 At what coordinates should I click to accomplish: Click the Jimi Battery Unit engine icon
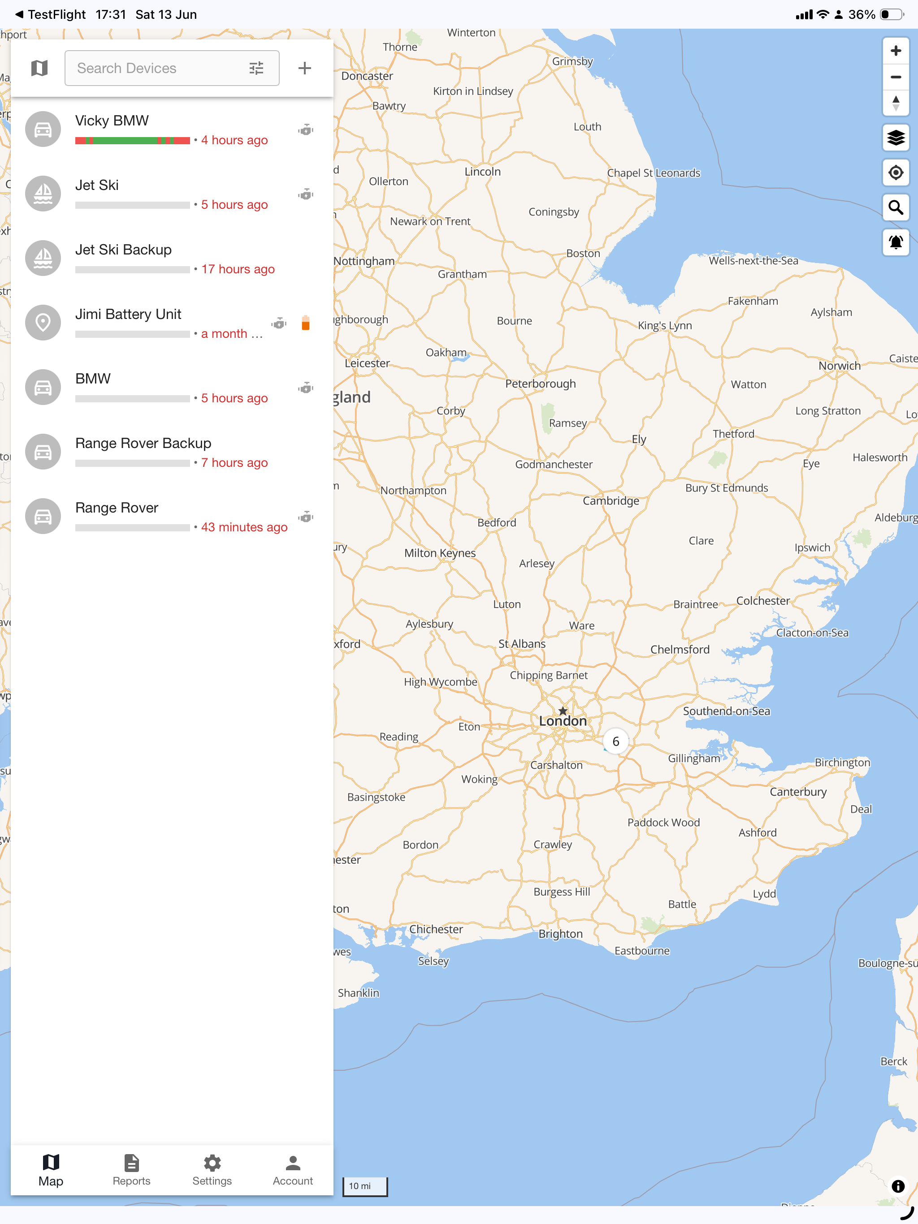pos(279,323)
